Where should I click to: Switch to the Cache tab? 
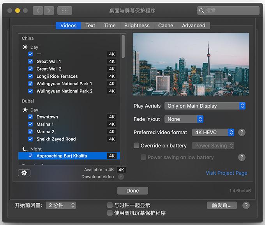tap(166, 26)
